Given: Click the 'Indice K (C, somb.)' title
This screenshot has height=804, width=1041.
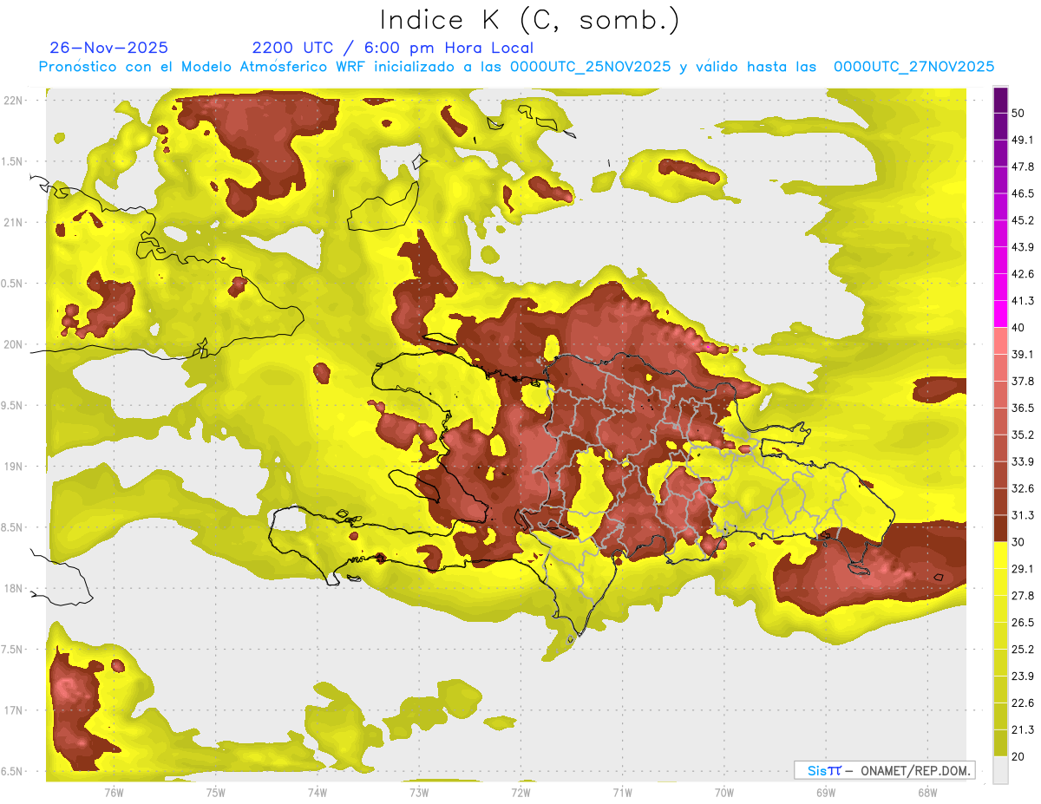Looking at the screenshot, I should pos(530,20).
